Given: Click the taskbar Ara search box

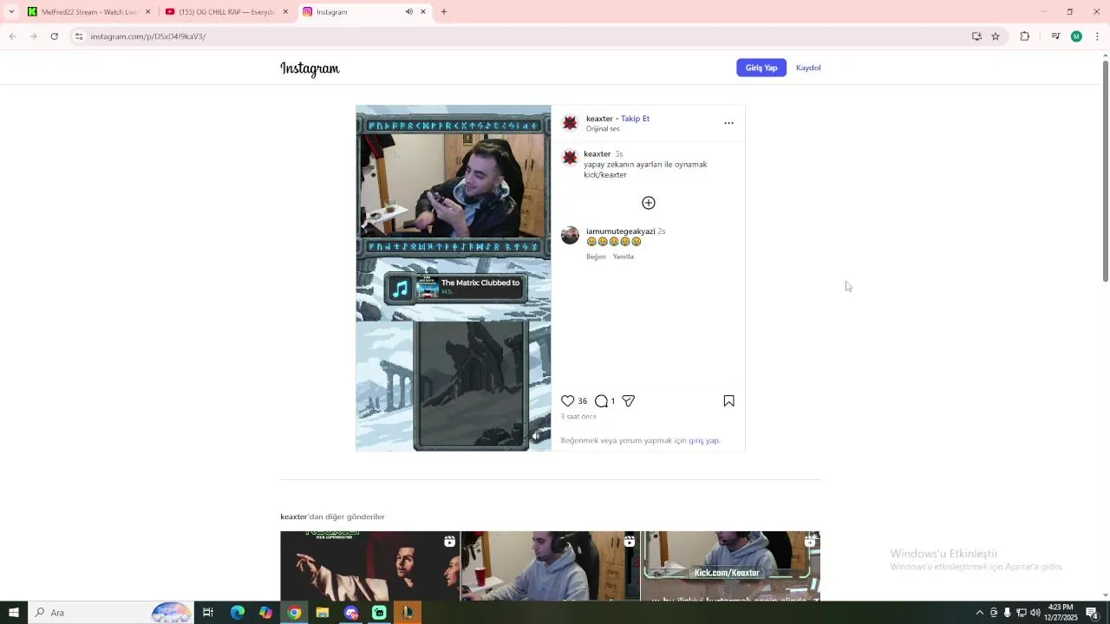Looking at the screenshot, I should [x=111, y=613].
